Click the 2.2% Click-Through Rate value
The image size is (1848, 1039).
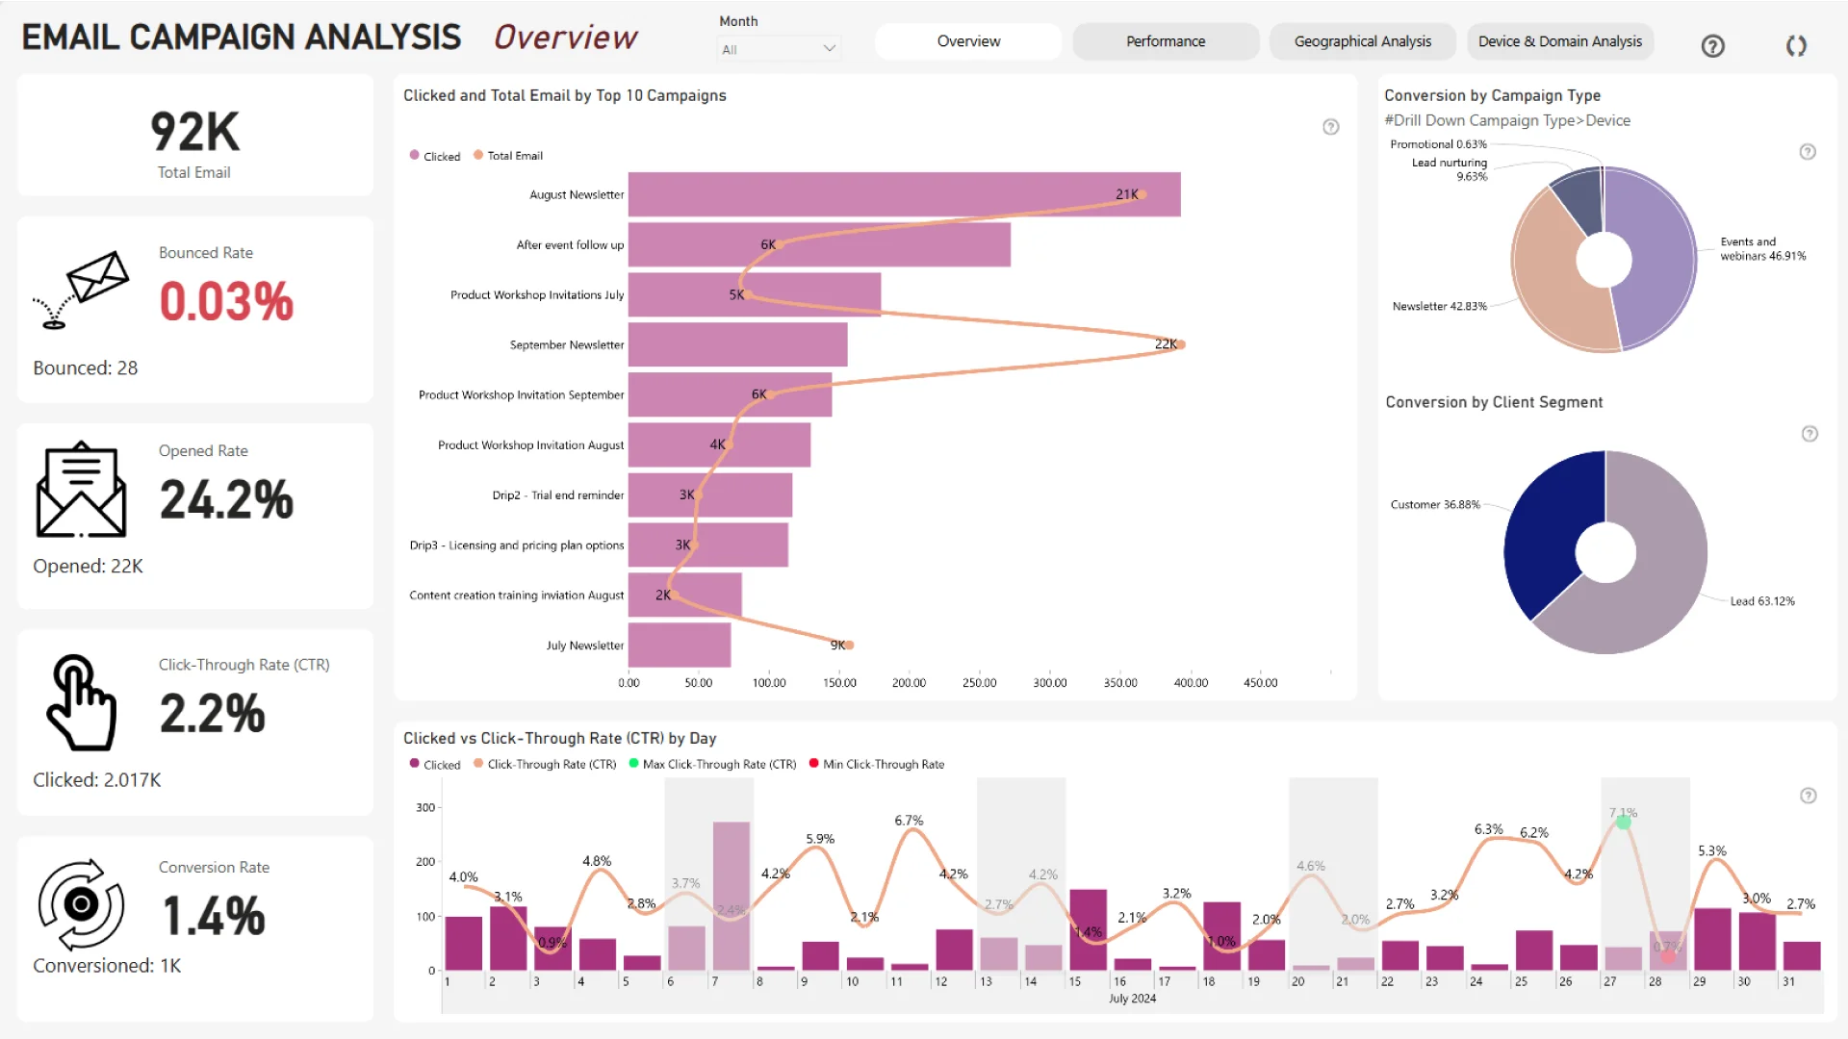[213, 714]
